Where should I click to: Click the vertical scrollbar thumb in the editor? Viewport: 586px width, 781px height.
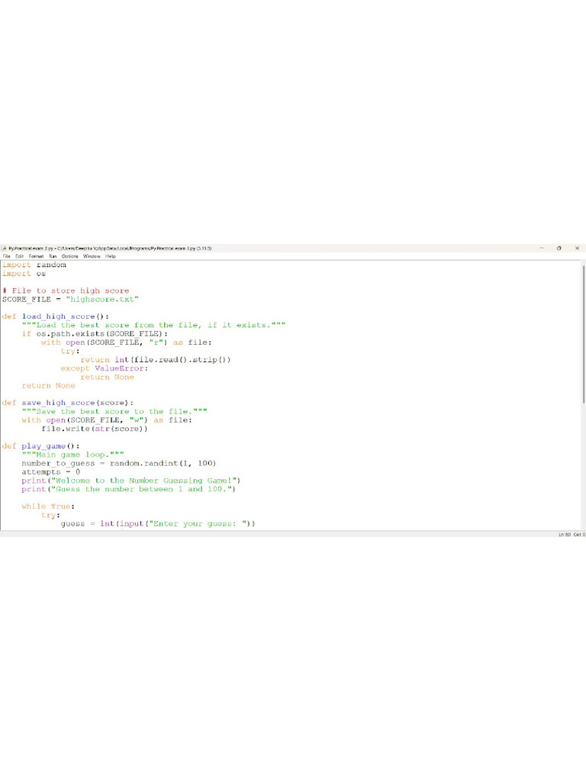point(584,334)
